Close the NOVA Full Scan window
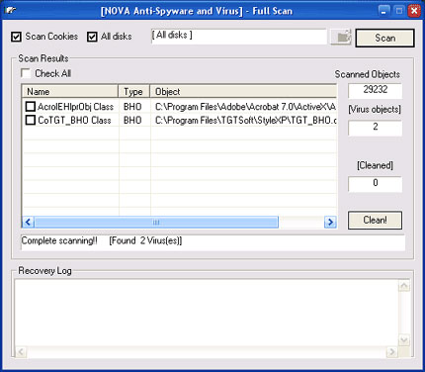Screen dimensions: 425x372 pyautogui.click(x=414, y=11)
